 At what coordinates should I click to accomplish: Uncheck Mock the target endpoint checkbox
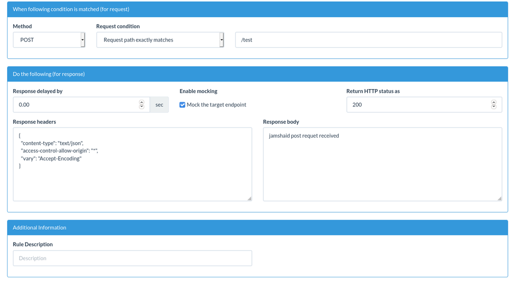coord(182,105)
